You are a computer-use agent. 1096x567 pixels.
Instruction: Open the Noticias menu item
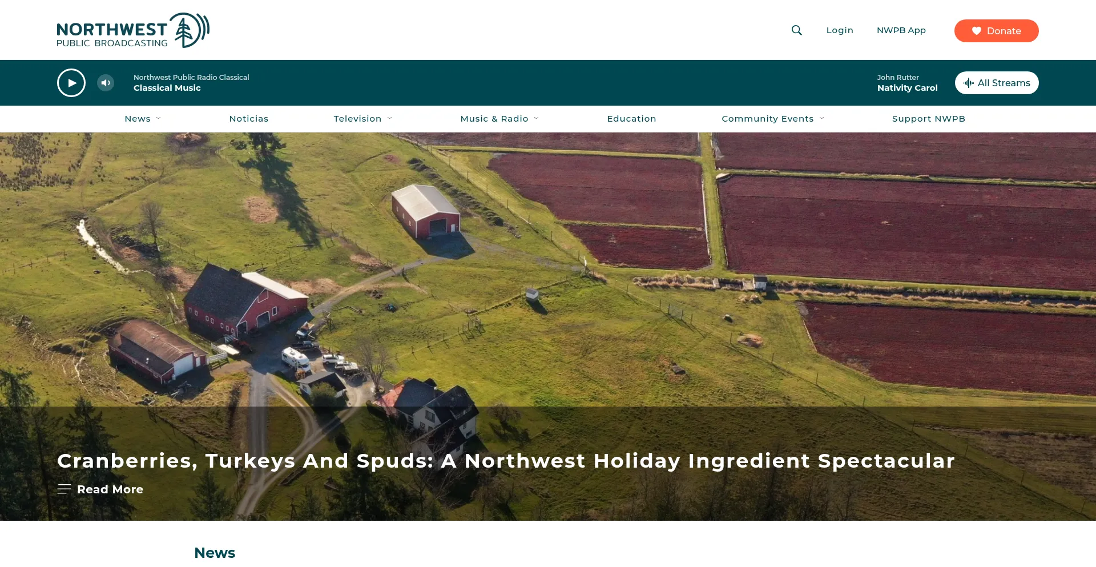tap(249, 119)
